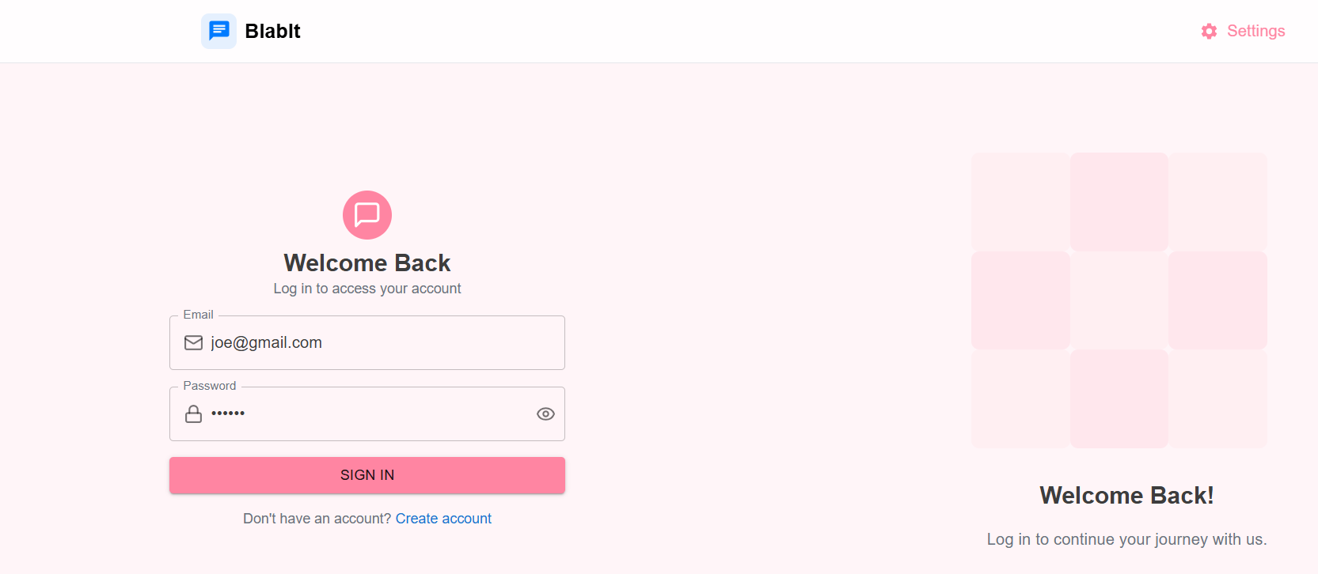
Task: Open the Create account link
Action: [443, 519]
